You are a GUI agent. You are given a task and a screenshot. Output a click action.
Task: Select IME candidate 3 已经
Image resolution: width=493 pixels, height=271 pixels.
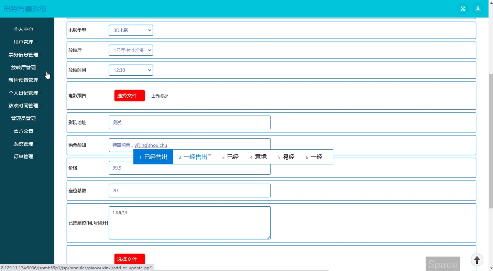(230, 157)
